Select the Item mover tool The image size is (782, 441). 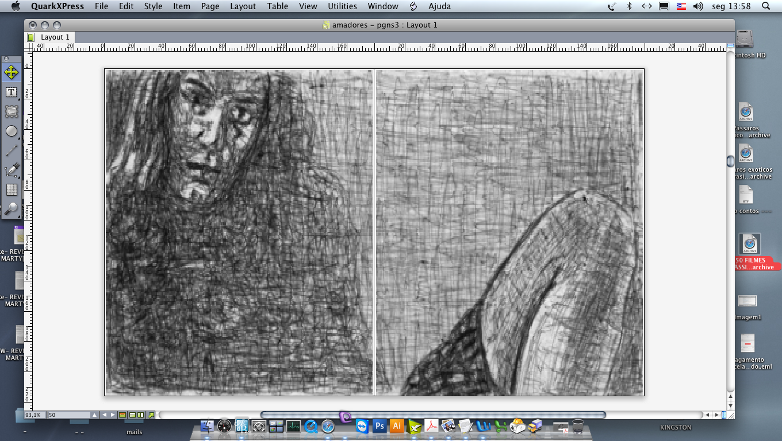tap(11, 72)
